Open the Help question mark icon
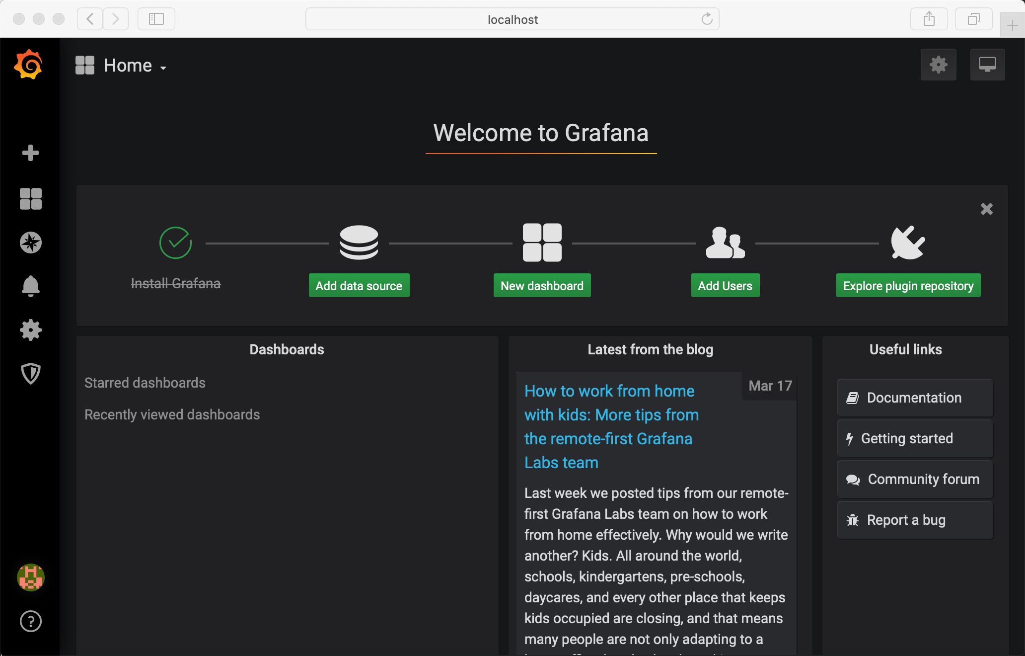1025x656 pixels. pyautogui.click(x=30, y=621)
